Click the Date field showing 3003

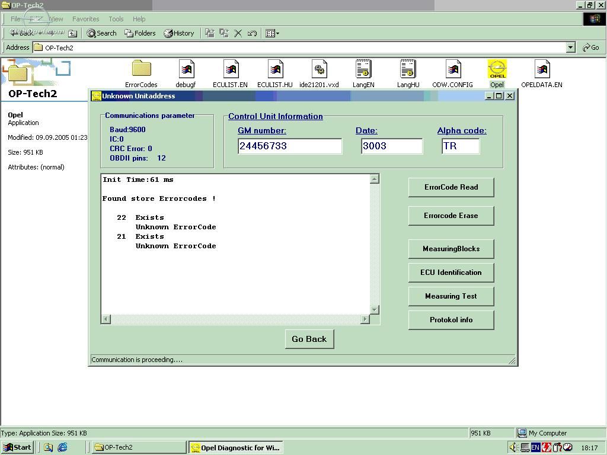point(392,146)
